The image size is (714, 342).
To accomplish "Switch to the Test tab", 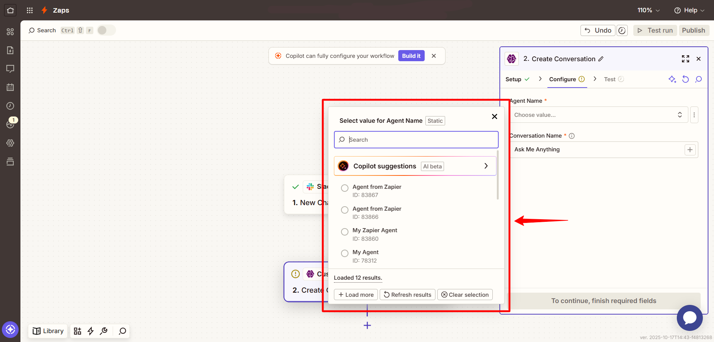I will point(614,79).
